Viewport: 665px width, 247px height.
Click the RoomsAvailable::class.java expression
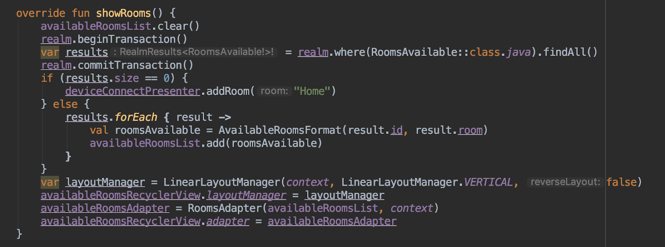click(451, 52)
